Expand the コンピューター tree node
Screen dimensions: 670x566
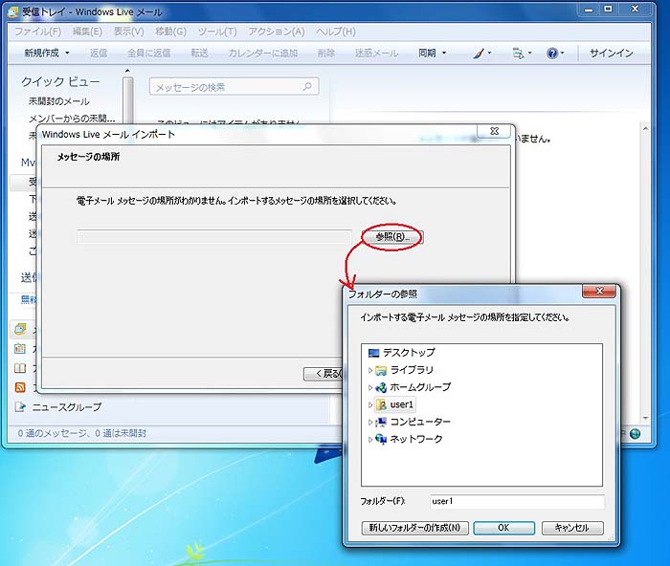[370, 422]
